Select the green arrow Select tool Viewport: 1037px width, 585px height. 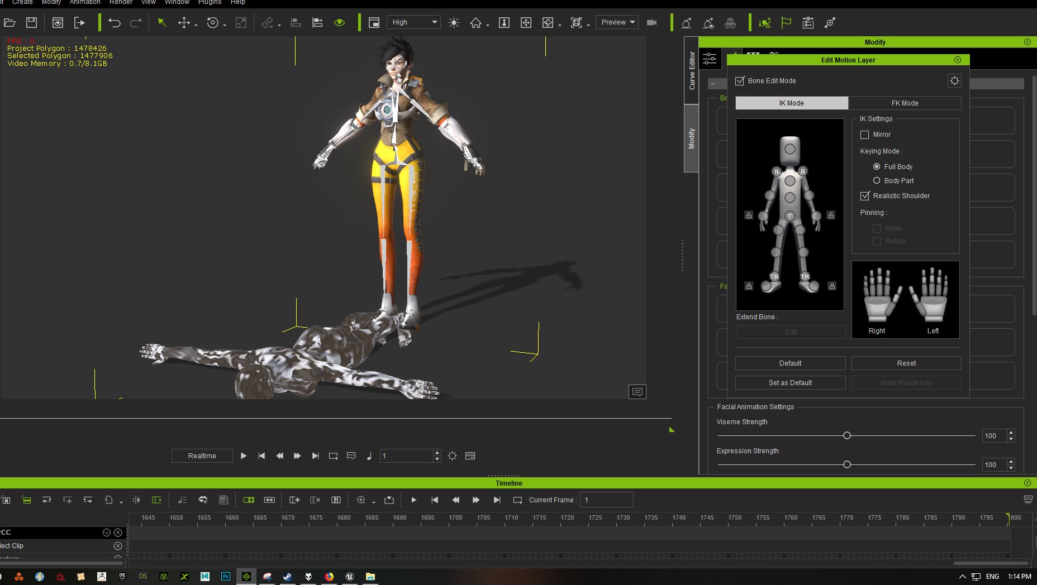[x=161, y=23]
